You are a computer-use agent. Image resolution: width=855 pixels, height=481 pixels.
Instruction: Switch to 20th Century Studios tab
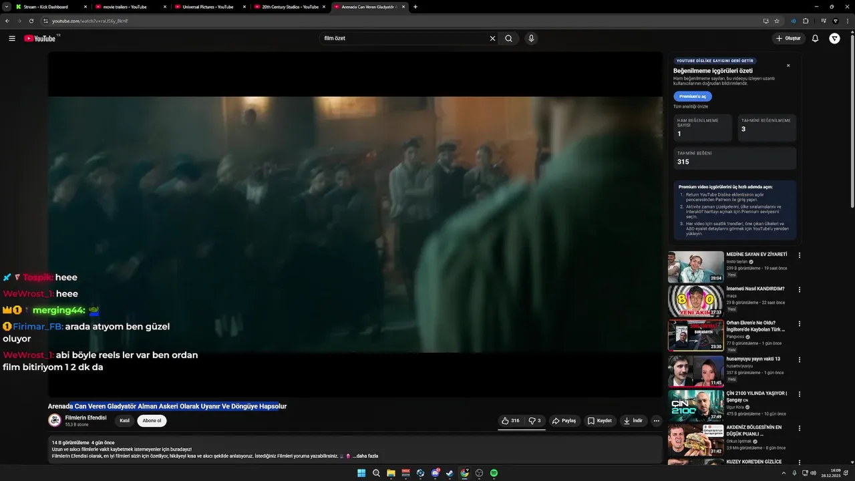click(289, 7)
